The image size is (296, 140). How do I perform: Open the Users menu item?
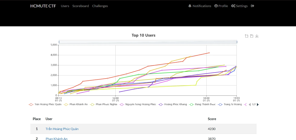point(65,6)
